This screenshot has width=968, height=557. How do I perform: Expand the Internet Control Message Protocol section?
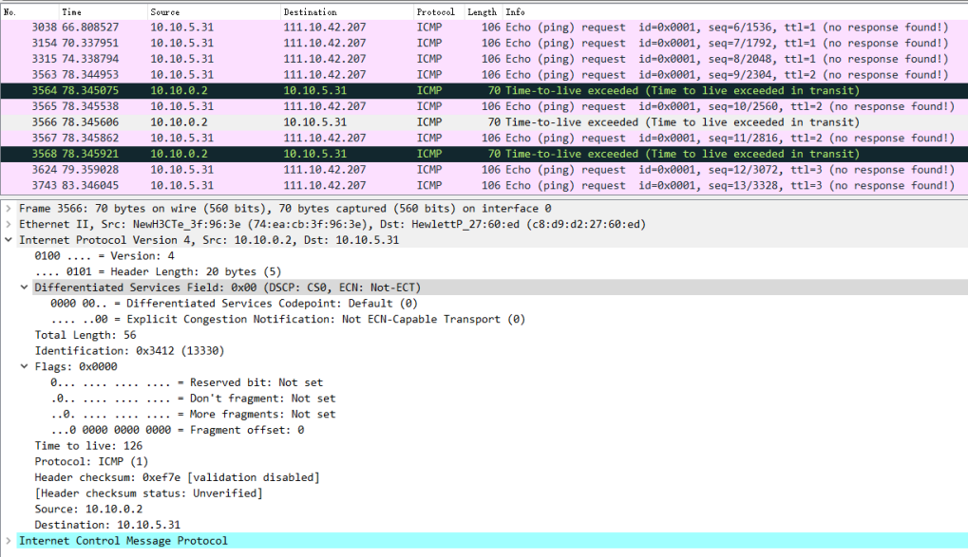pos(8,541)
